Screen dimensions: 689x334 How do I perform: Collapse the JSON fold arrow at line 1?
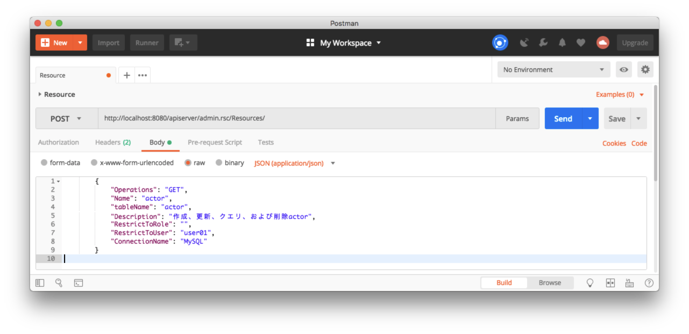pos(58,181)
